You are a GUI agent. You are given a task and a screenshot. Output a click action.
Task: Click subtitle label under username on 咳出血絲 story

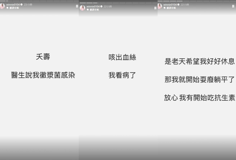coord(93,10)
